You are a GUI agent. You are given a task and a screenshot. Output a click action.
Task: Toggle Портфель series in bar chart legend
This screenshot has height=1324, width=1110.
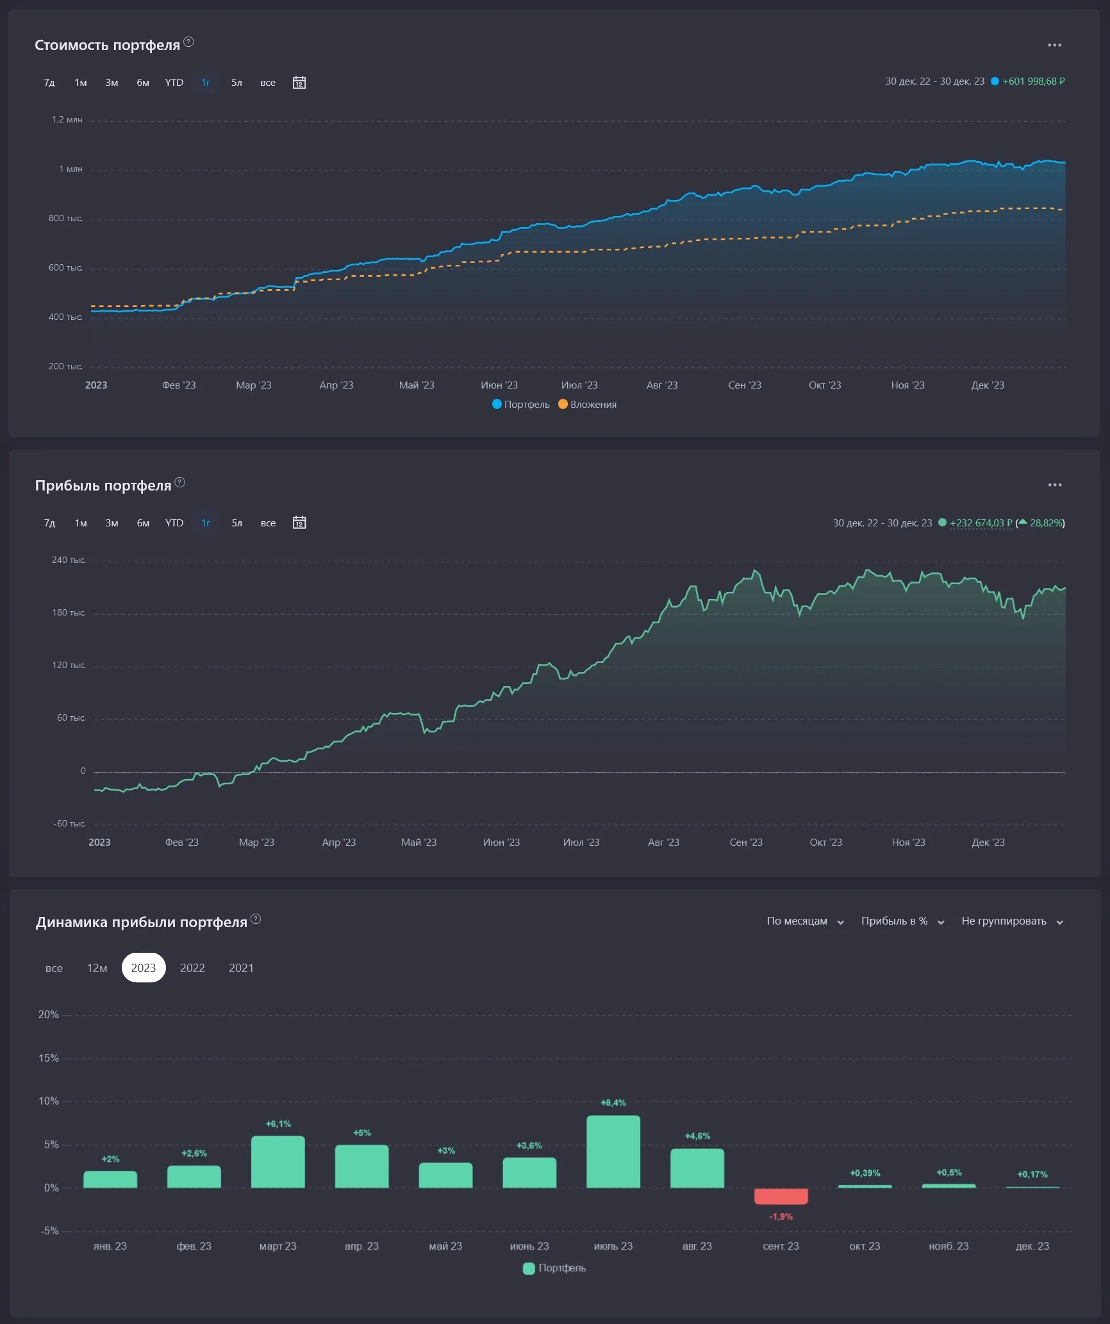[x=554, y=1268]
